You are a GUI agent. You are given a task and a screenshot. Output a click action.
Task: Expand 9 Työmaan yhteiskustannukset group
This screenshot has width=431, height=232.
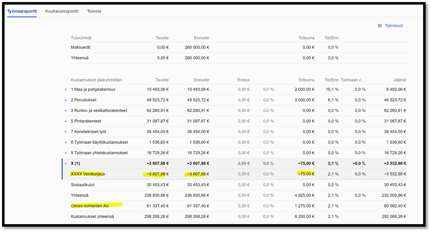coord(66,153)
